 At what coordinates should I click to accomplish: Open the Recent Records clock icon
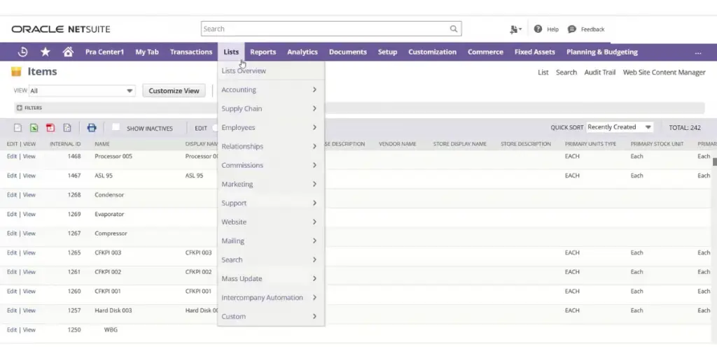[x=22, y=52]
